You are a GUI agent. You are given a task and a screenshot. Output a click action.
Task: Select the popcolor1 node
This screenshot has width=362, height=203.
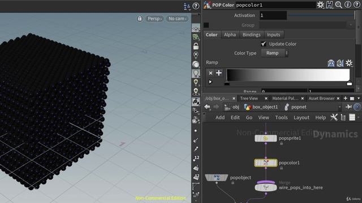[266, 163]
